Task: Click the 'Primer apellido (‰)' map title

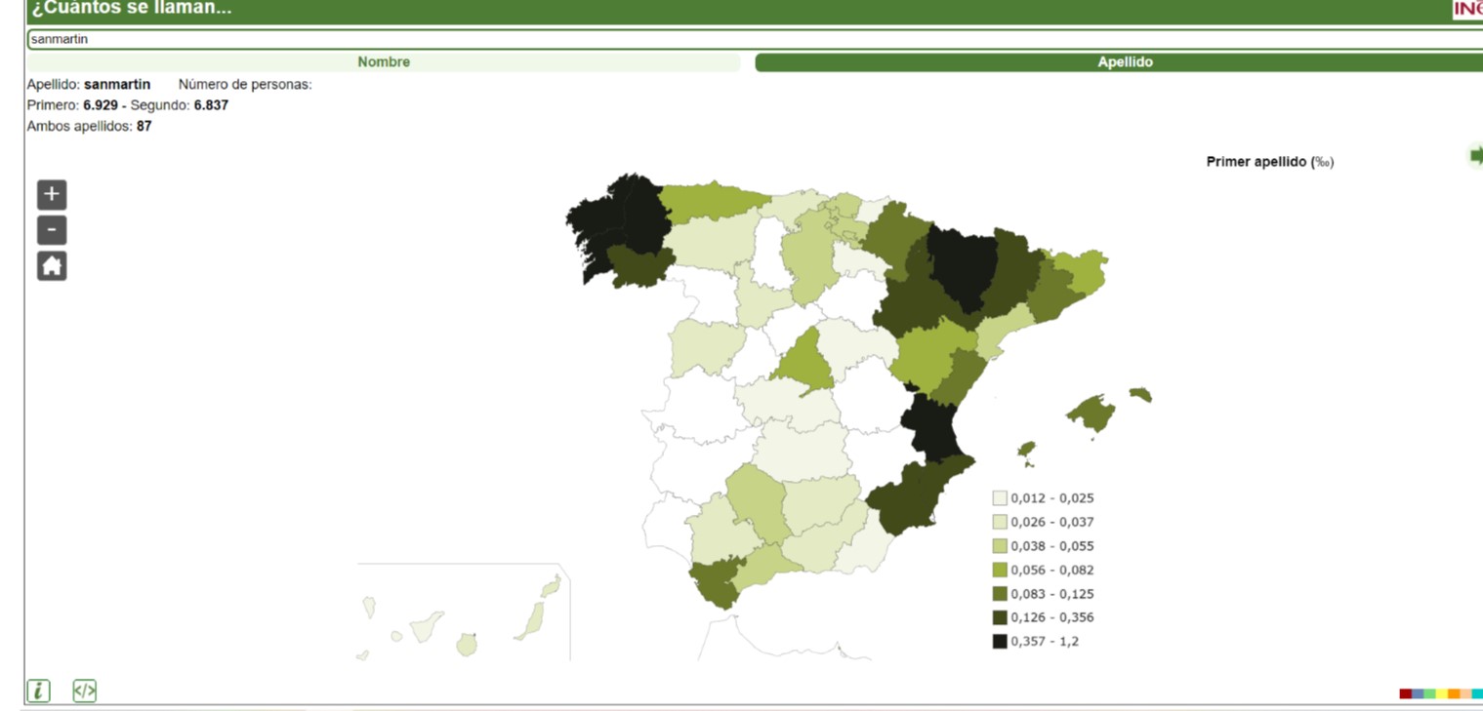Action: point(1271,161)
